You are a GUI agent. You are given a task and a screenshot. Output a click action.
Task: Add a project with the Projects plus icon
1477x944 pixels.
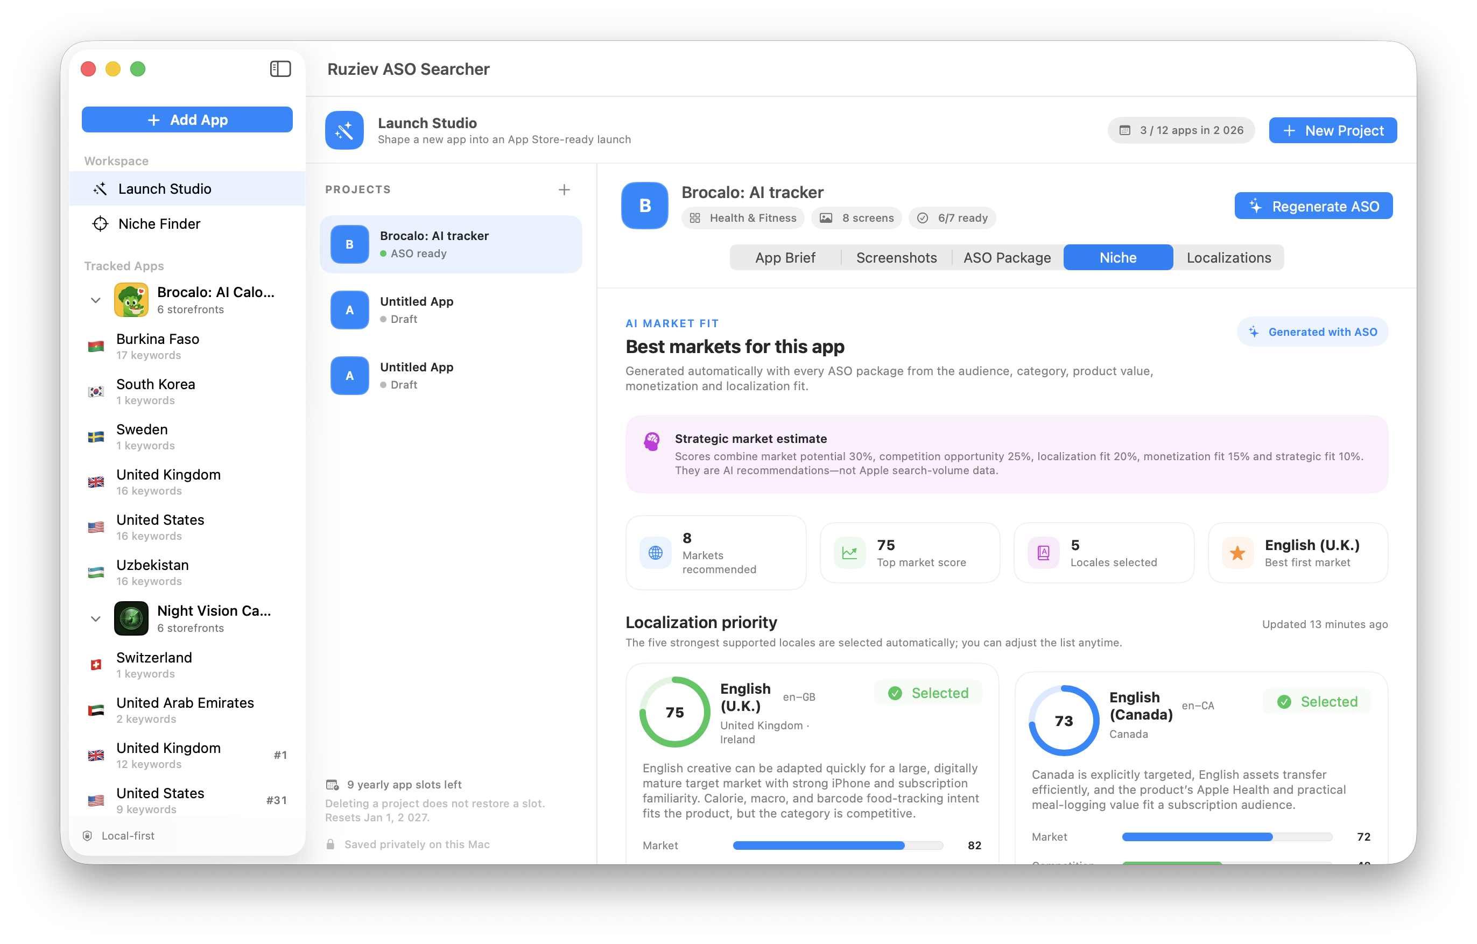pos(564,189)
